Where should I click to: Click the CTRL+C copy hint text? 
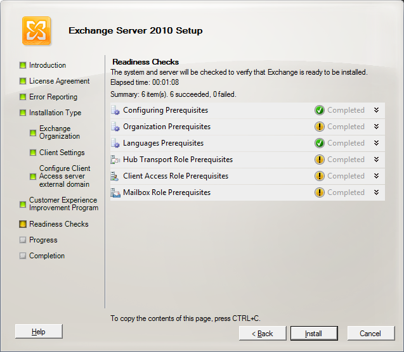coord(185,318)
